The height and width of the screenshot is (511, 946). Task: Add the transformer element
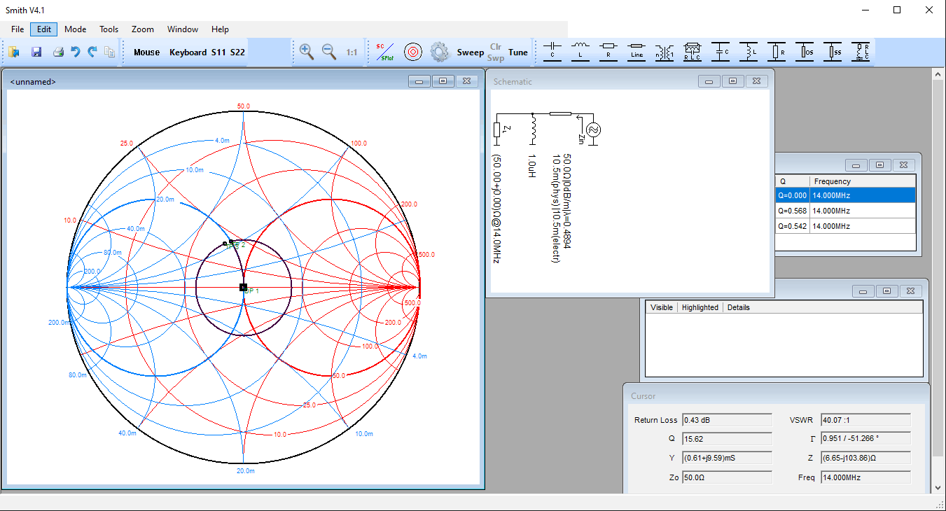[x=665, y=52]
